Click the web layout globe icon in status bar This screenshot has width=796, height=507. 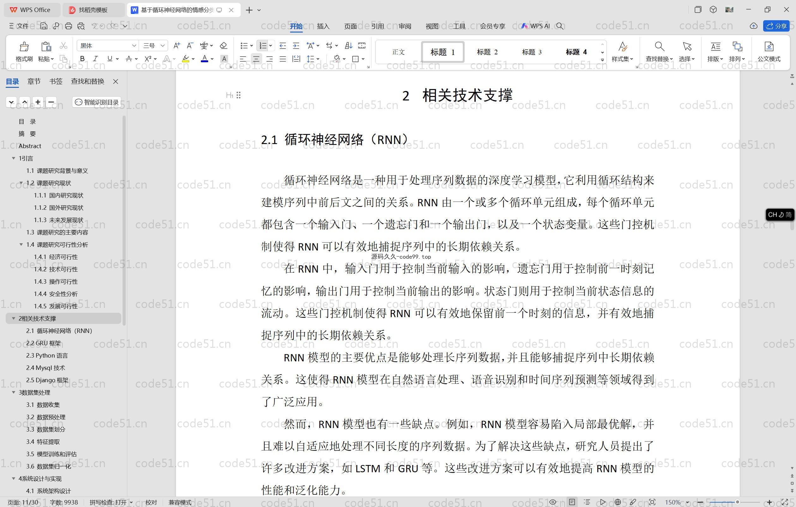click(617, 502)
